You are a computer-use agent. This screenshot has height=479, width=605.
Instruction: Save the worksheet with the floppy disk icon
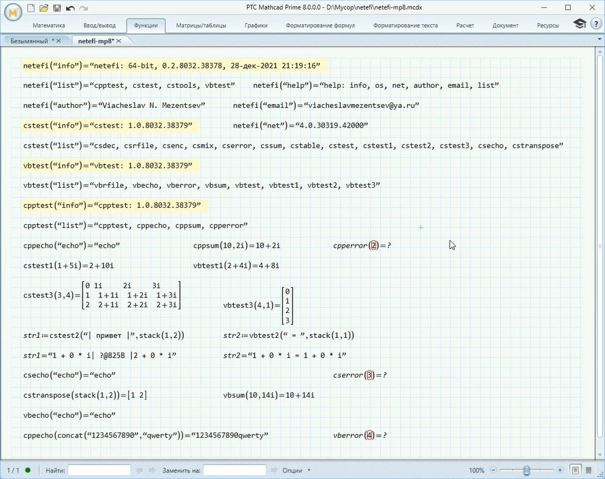[x=57, y=8]
